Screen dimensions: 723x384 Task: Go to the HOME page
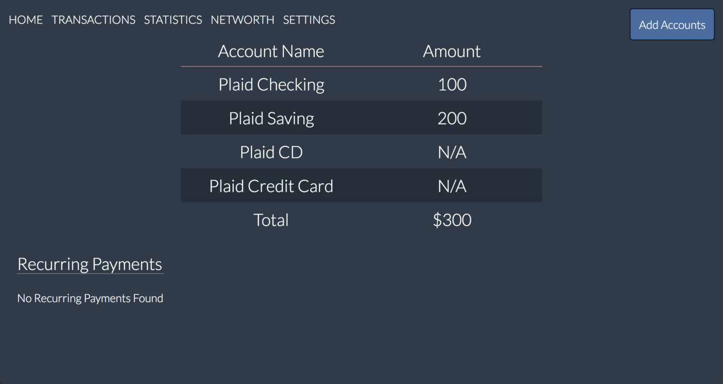tap(26, 20)
